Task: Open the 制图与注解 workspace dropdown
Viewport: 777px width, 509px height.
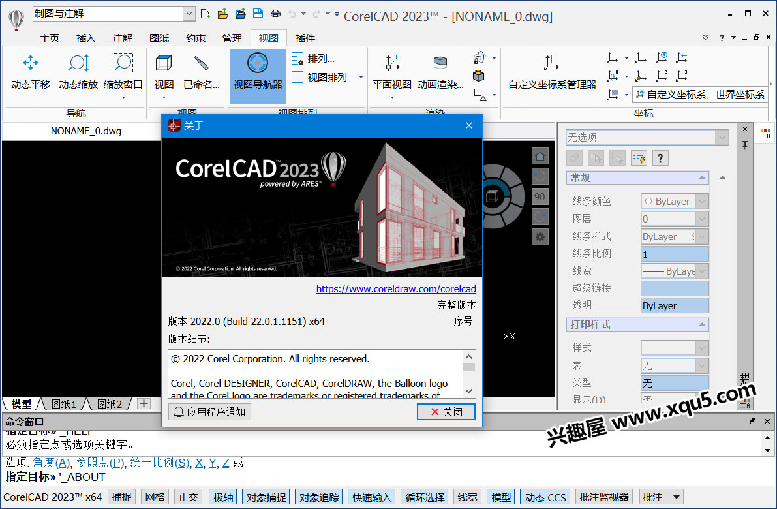Action: 189,14
